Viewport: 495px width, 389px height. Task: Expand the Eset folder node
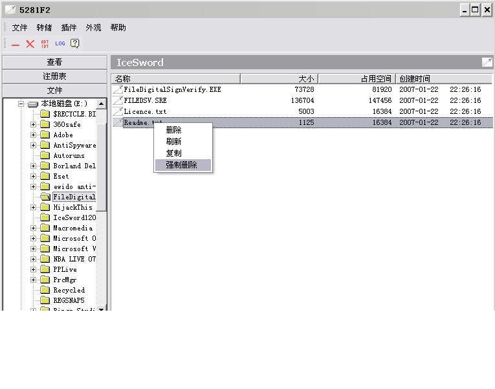33,176
